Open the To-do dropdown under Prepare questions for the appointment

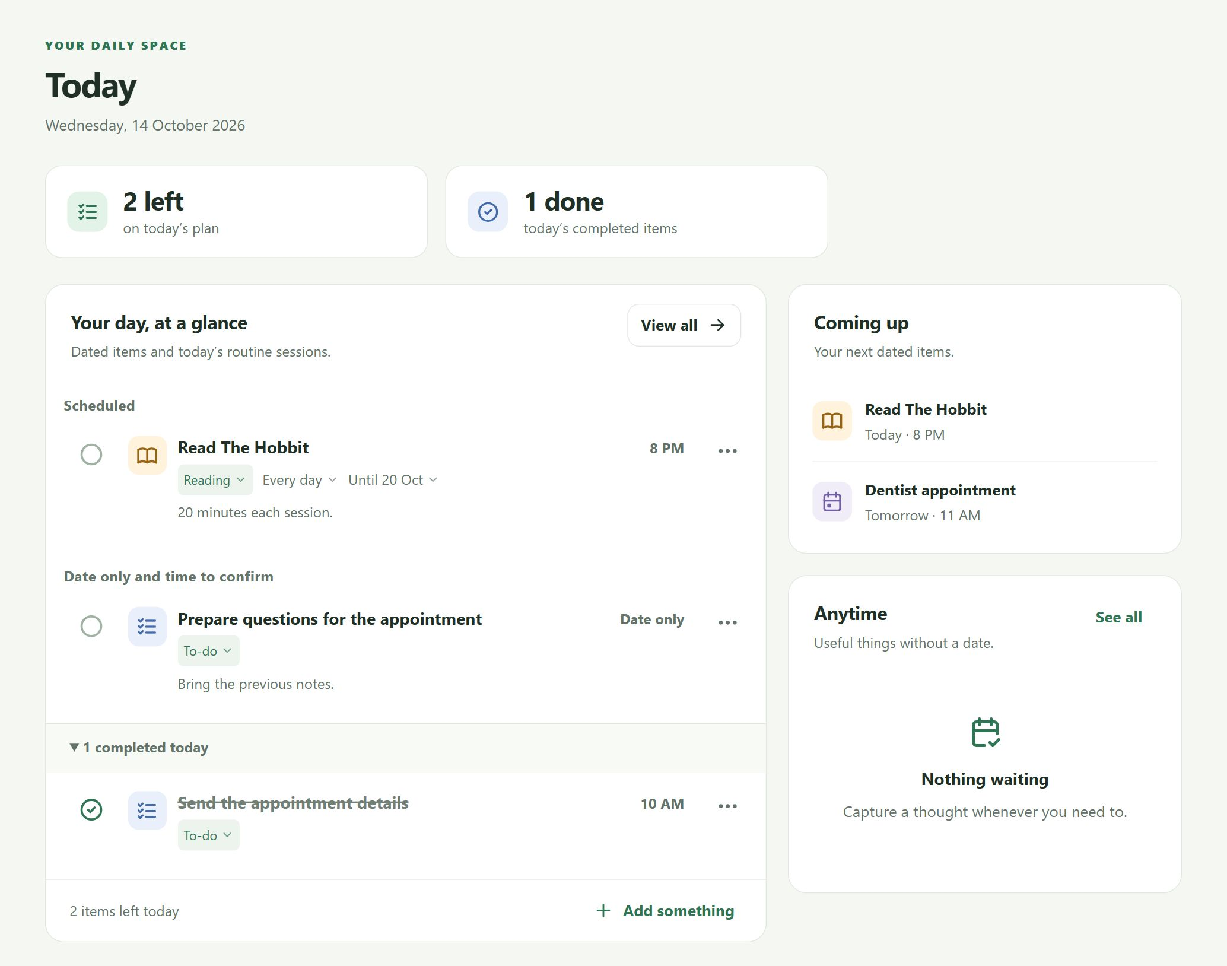208,652
